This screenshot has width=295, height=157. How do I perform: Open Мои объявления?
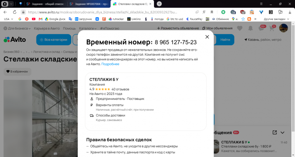tap(217, 28)
